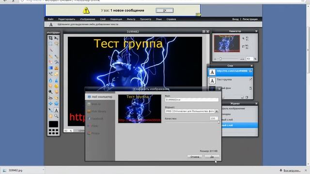
Task: Open the Справка menu
Action: [171, 19]
